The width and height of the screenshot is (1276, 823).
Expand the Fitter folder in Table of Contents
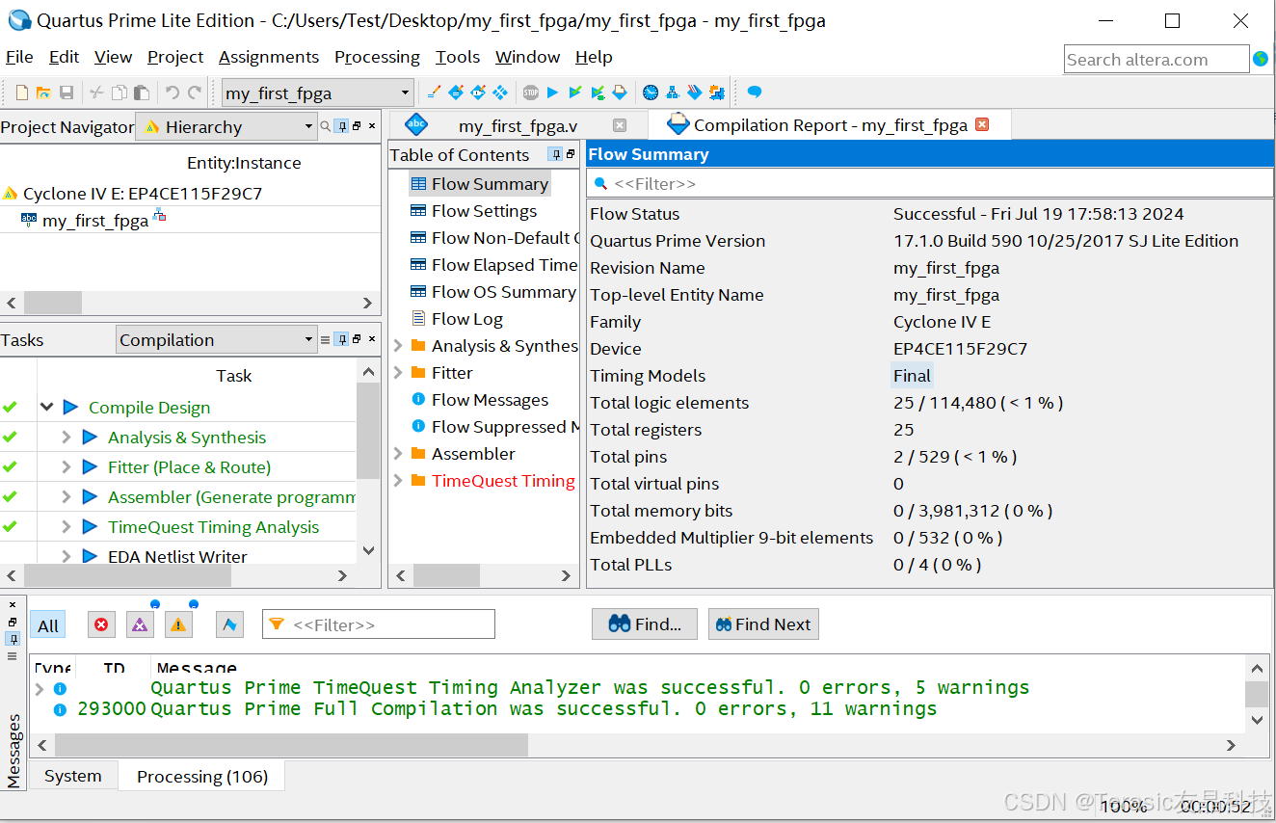(398, 372)
